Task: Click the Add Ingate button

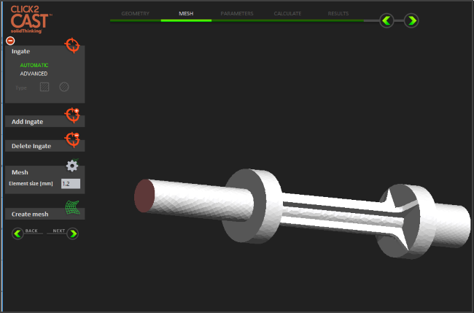Action: tap(44, 122)
